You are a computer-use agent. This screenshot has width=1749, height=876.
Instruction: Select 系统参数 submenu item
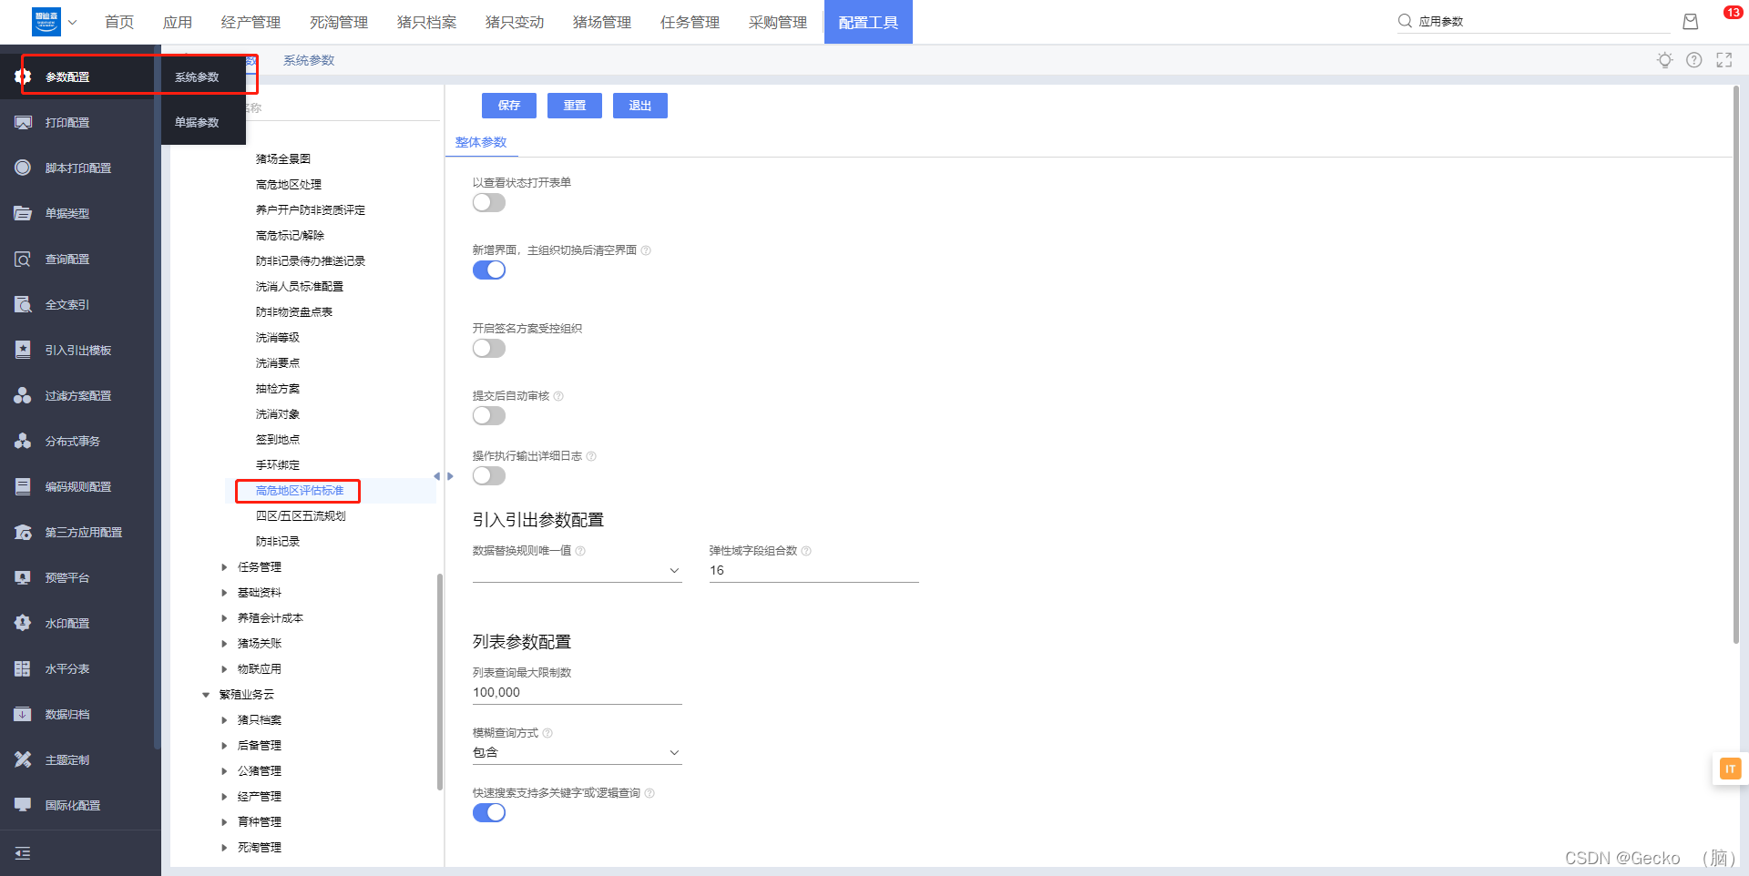(197, 77)
